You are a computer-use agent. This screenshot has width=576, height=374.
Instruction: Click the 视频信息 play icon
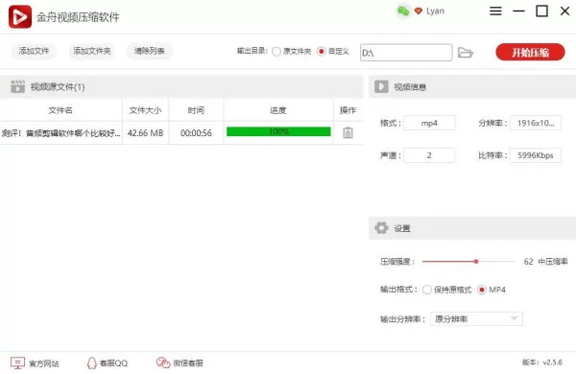click(x=381, y=86)
